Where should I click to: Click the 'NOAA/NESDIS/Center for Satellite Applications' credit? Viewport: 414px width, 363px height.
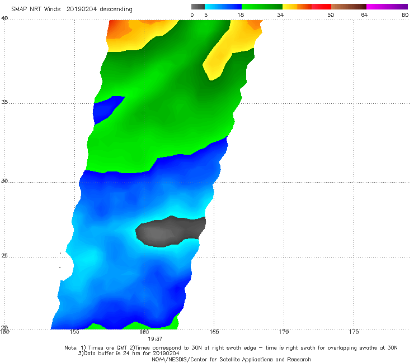point(231,359)
